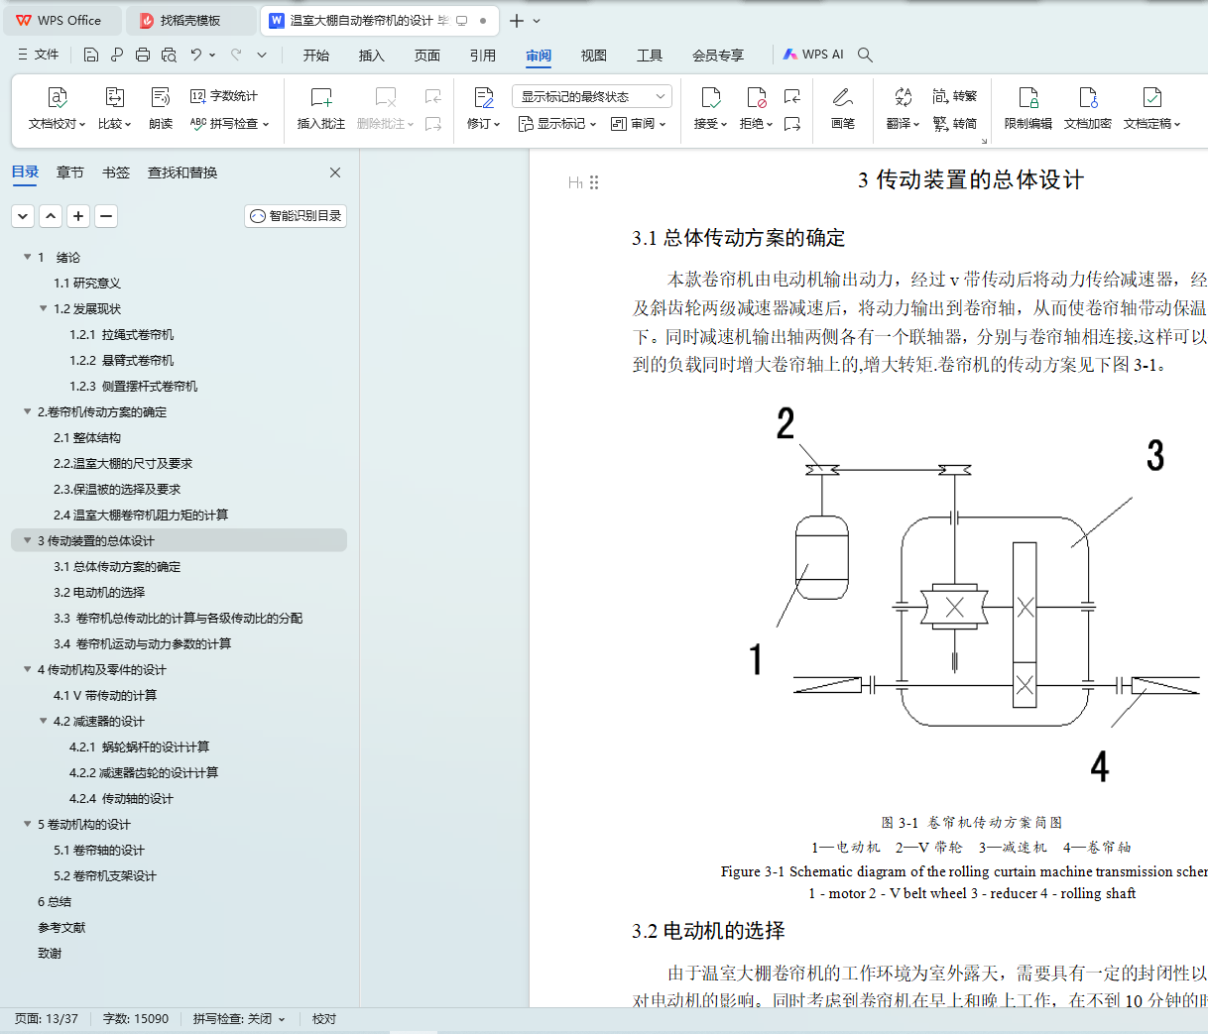Open 显示标记的最终状态 markup view dropdown

[592, 96]
